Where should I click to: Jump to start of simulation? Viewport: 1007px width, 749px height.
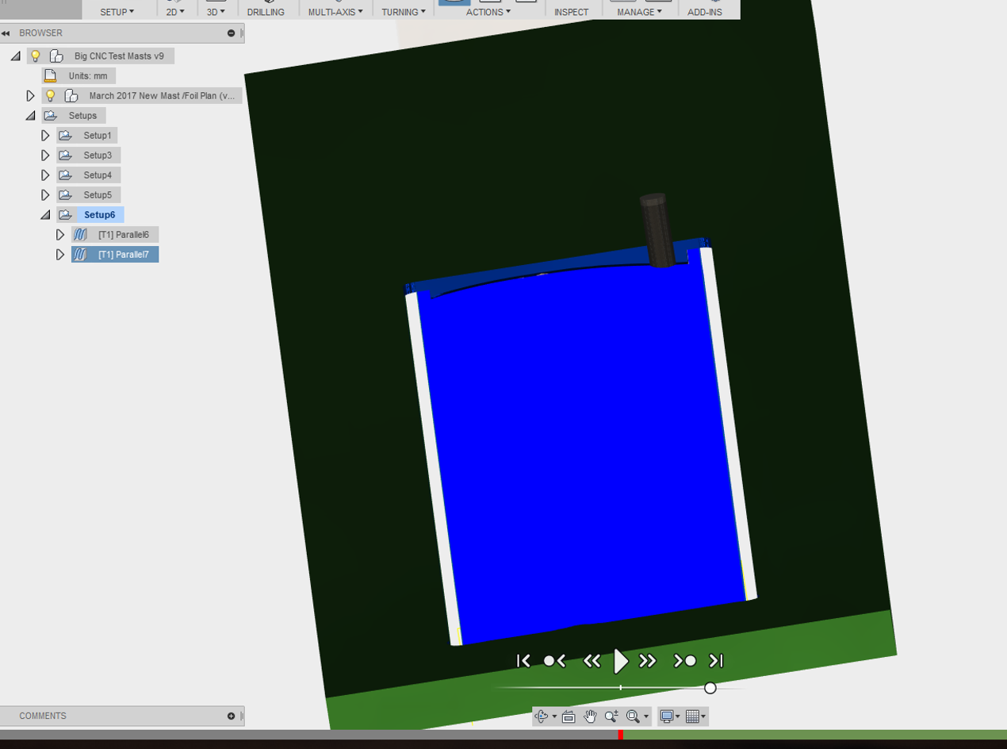point(523,661)
